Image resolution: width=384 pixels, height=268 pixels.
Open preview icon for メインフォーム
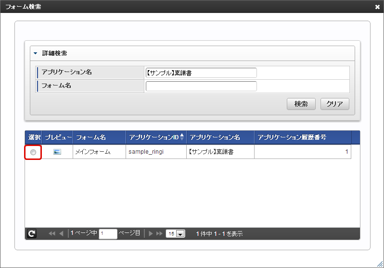coord(57,152)
